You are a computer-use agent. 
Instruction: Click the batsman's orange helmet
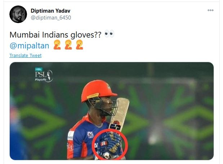coord(99,90)
